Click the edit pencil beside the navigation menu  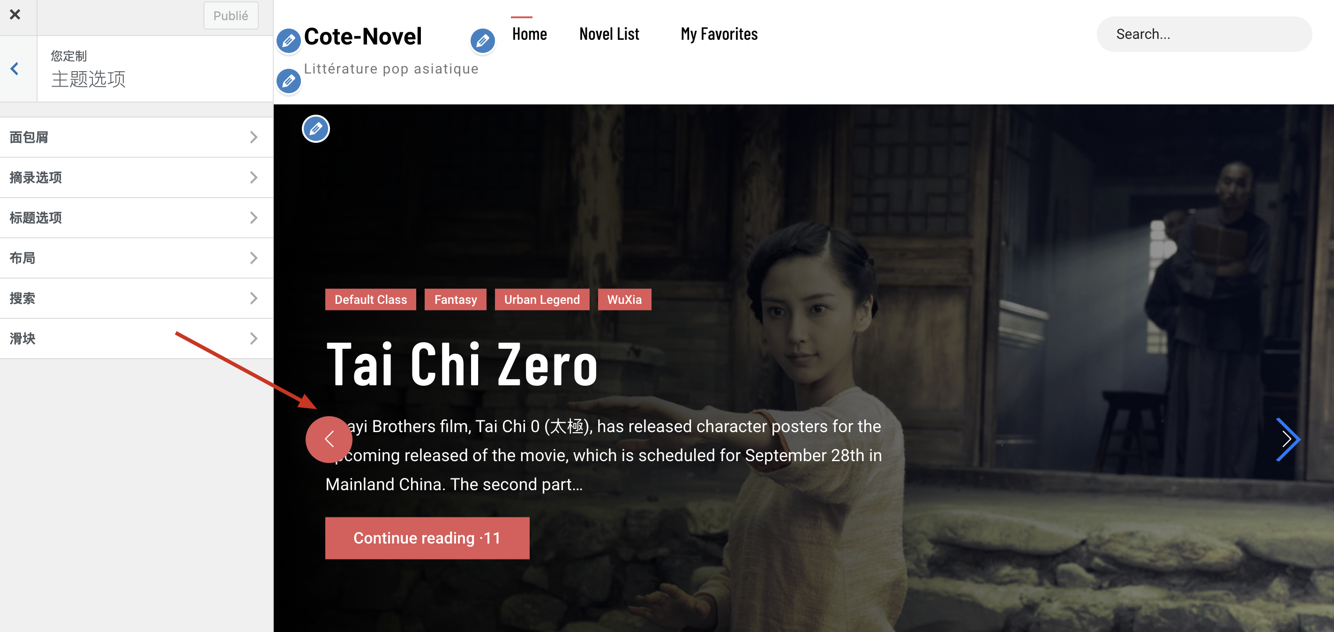(483, 40)
